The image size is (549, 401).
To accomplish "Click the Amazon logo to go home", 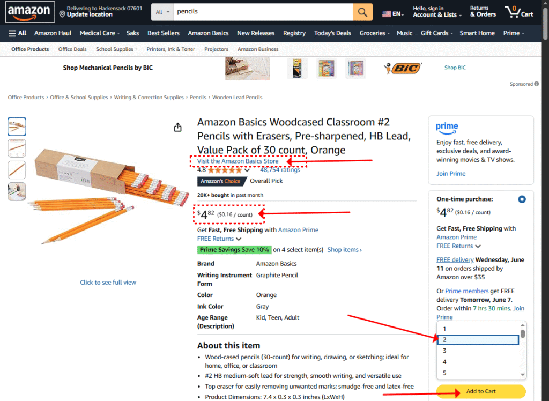I will pos(29,12).
